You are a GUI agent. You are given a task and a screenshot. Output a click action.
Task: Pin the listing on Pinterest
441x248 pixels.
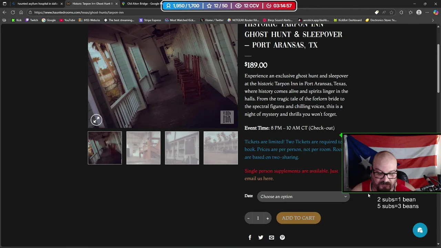click(282, 237)
